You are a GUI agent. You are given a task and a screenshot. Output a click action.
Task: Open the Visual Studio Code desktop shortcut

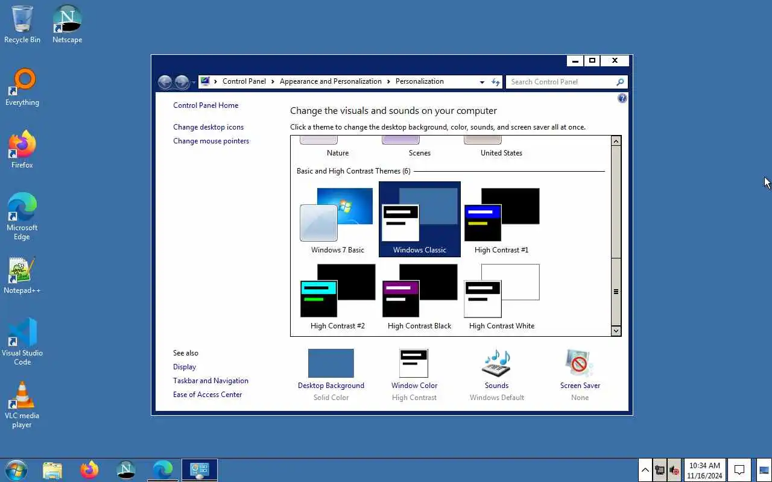click(22, 342)
